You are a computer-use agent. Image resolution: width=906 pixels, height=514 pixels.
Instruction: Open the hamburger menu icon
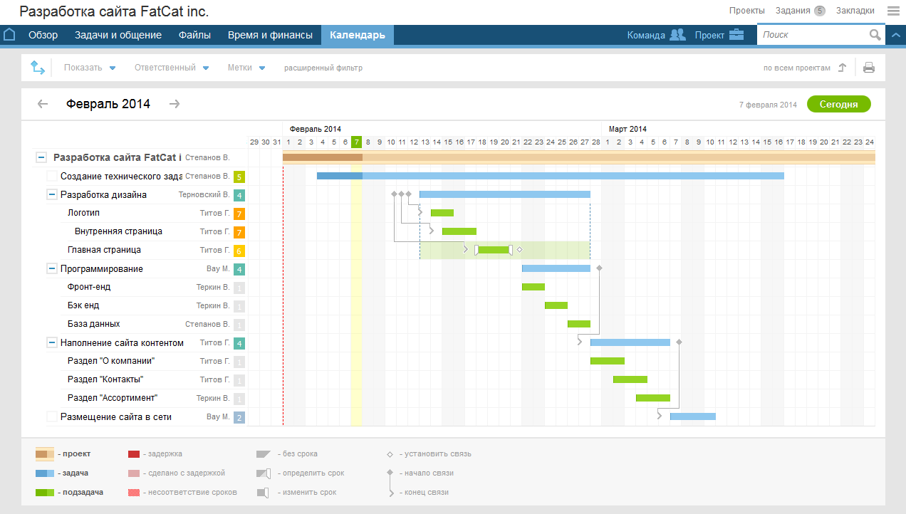893,11
